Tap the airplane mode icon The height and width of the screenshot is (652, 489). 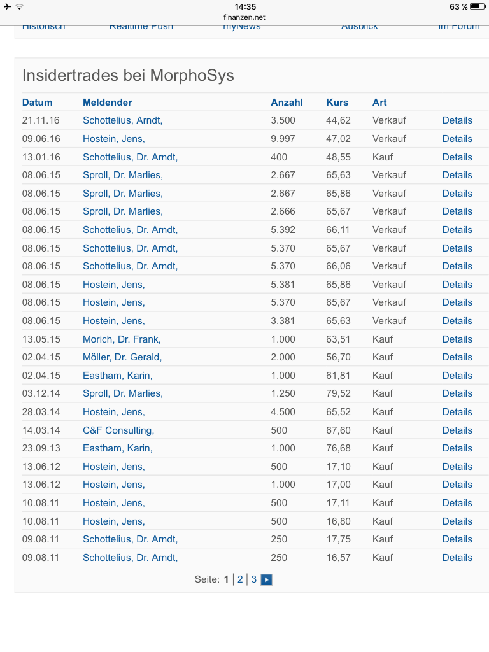click(x=7, y=6)
